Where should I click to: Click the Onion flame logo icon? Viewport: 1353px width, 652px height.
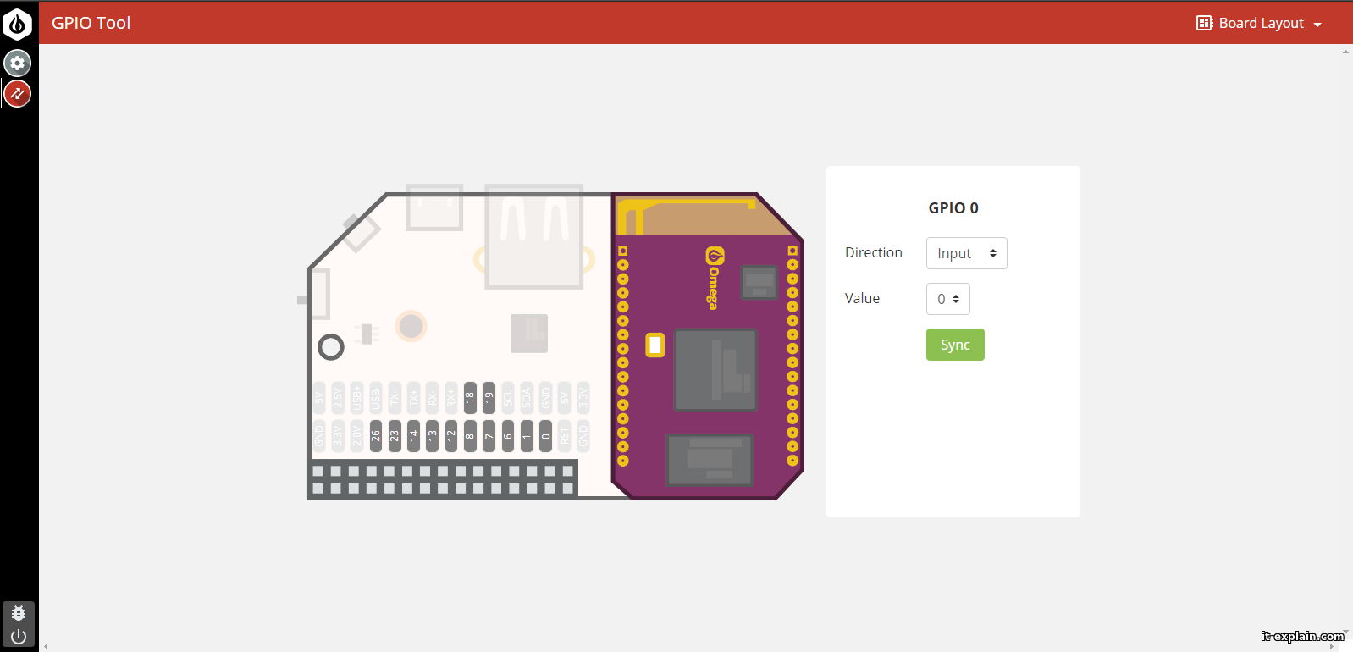[17, 24]
